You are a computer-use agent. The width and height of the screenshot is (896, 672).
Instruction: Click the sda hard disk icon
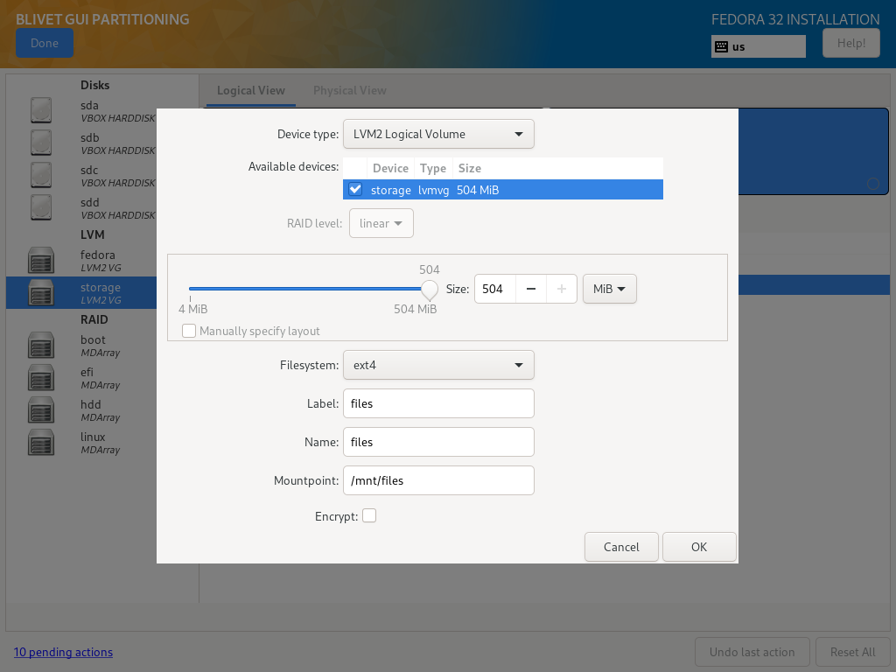click(41, 110)
